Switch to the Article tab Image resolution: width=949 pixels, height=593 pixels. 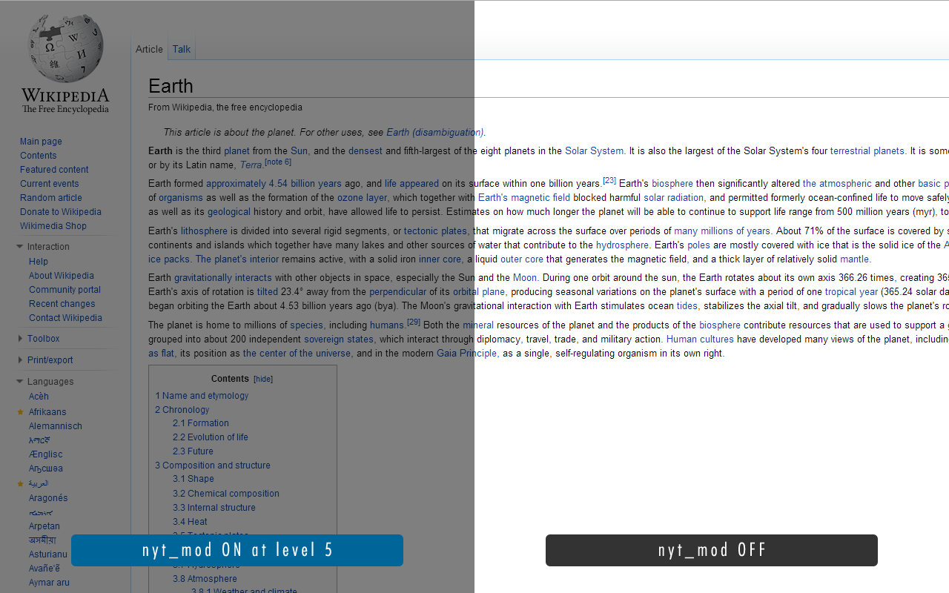(149, 49)
